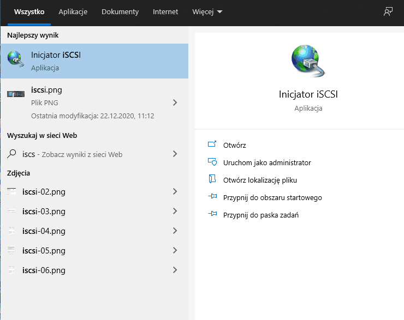Switch to the Internet tab

tap(165, 12)
